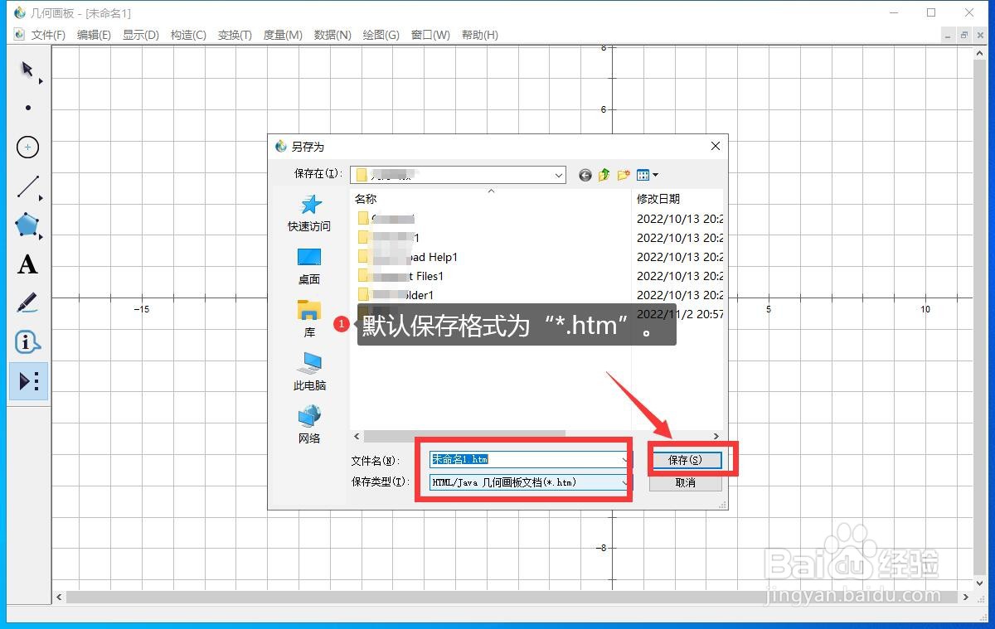Open the 变换 menu
Image resolution: width=995 pixels, height=629 pixels.
click(x=234, y=35)
